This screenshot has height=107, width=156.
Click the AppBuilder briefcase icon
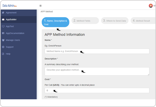pyautogui.click(x=3, y=20)
